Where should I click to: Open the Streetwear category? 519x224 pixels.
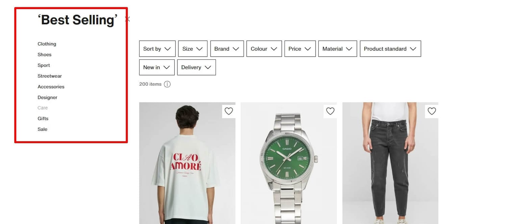(x=50, y=76)
